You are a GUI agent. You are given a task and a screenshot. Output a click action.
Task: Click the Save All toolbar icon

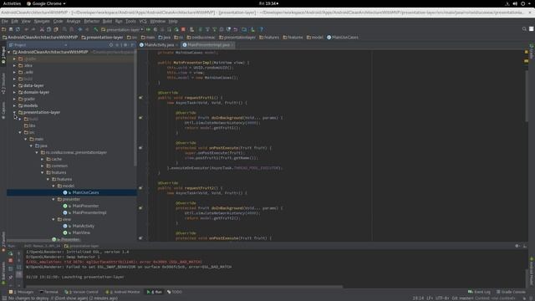coord(11,30)
